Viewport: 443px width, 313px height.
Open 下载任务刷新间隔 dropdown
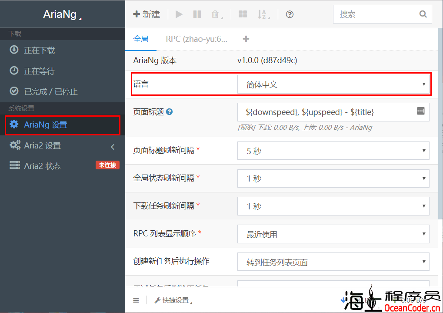[x=333, y=206]
